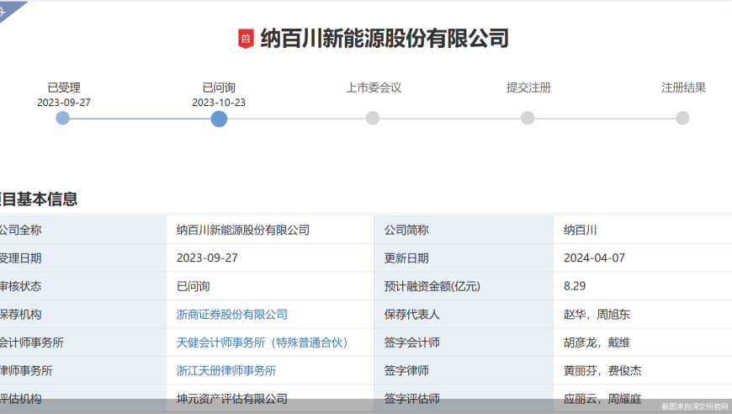This screenshot has width=732, height=414.
Task: Click the 公司简称 label cell
Action: [464, 230]
